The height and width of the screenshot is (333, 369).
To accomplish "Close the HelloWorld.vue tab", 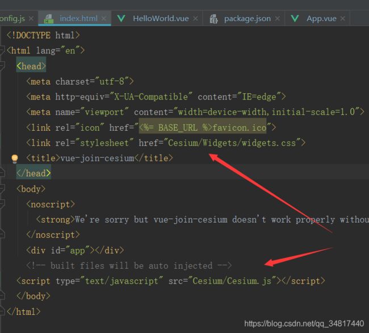I will click(x=195, y=18).
